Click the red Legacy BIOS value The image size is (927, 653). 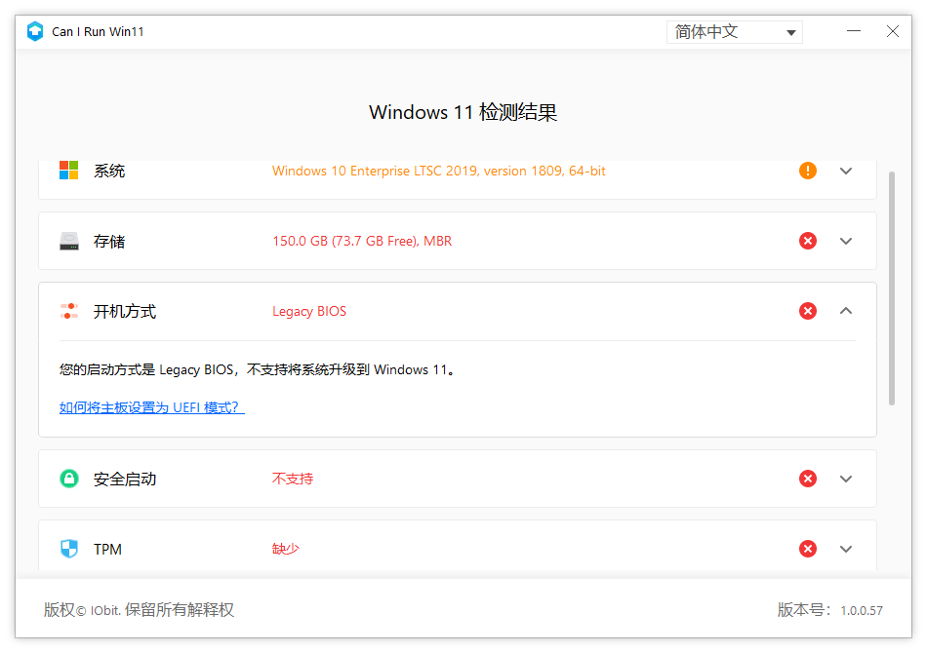[309, 311]
